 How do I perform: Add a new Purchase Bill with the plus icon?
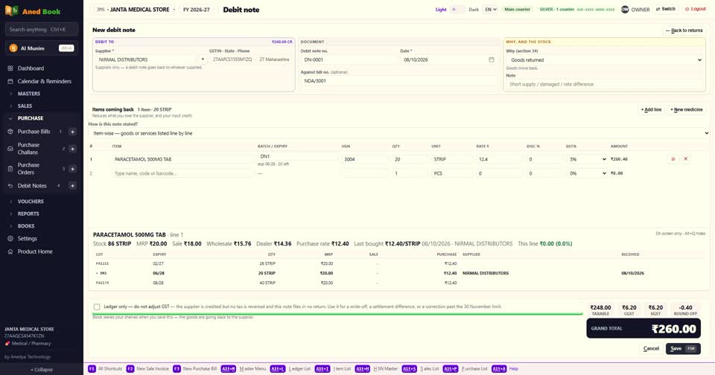point(72,132)
